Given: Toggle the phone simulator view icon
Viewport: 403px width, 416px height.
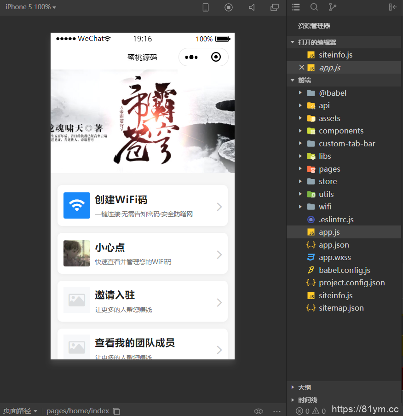Looking at the screenshot, I should tap(205, 7).
